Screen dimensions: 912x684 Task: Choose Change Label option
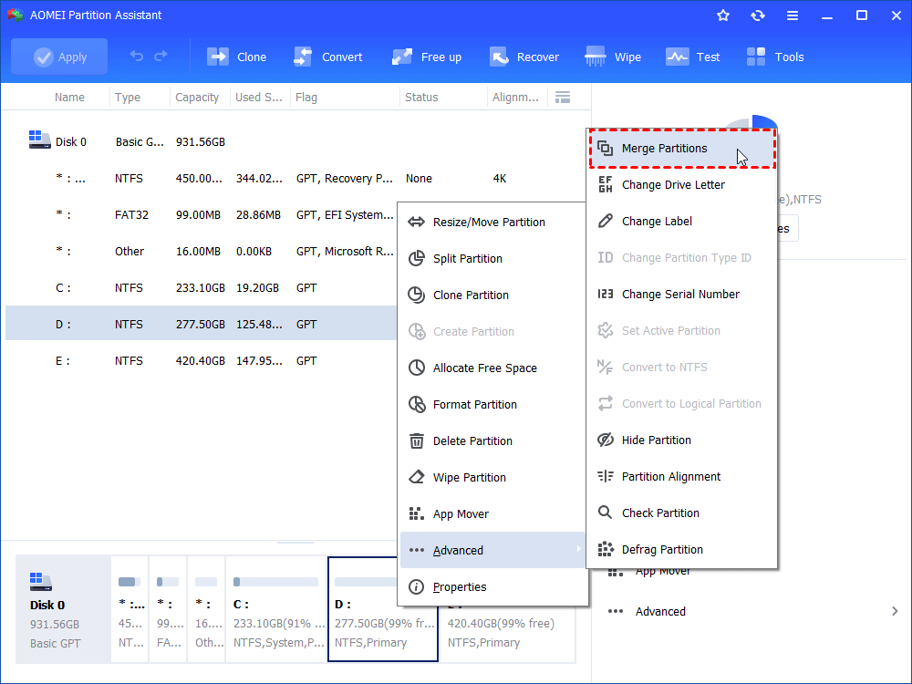pyautogui.click(x=682, y=222)
